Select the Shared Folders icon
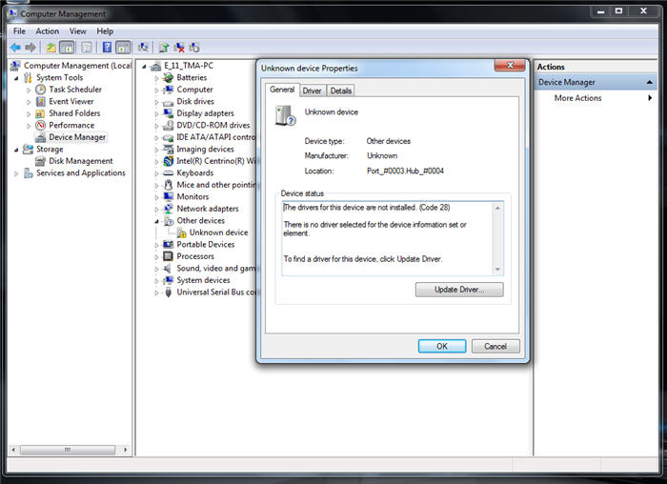 click(x=40, y=113)
